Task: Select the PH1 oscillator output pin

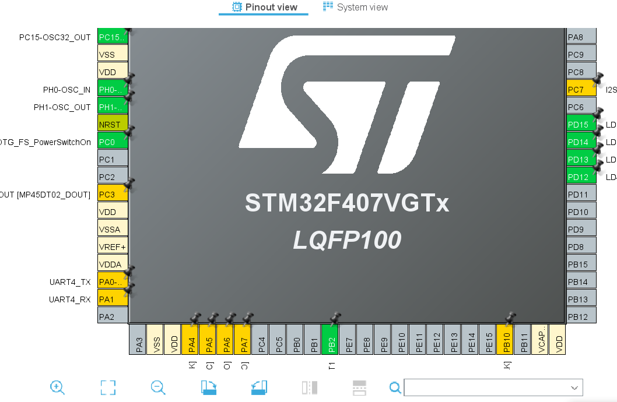Action: point(113,107)
